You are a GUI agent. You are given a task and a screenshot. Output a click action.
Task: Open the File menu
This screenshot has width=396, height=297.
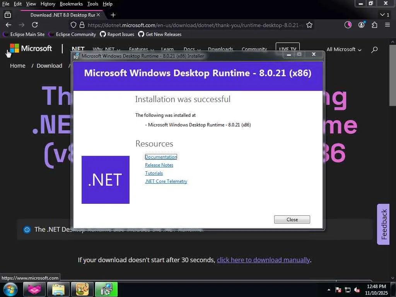(5, 4)
